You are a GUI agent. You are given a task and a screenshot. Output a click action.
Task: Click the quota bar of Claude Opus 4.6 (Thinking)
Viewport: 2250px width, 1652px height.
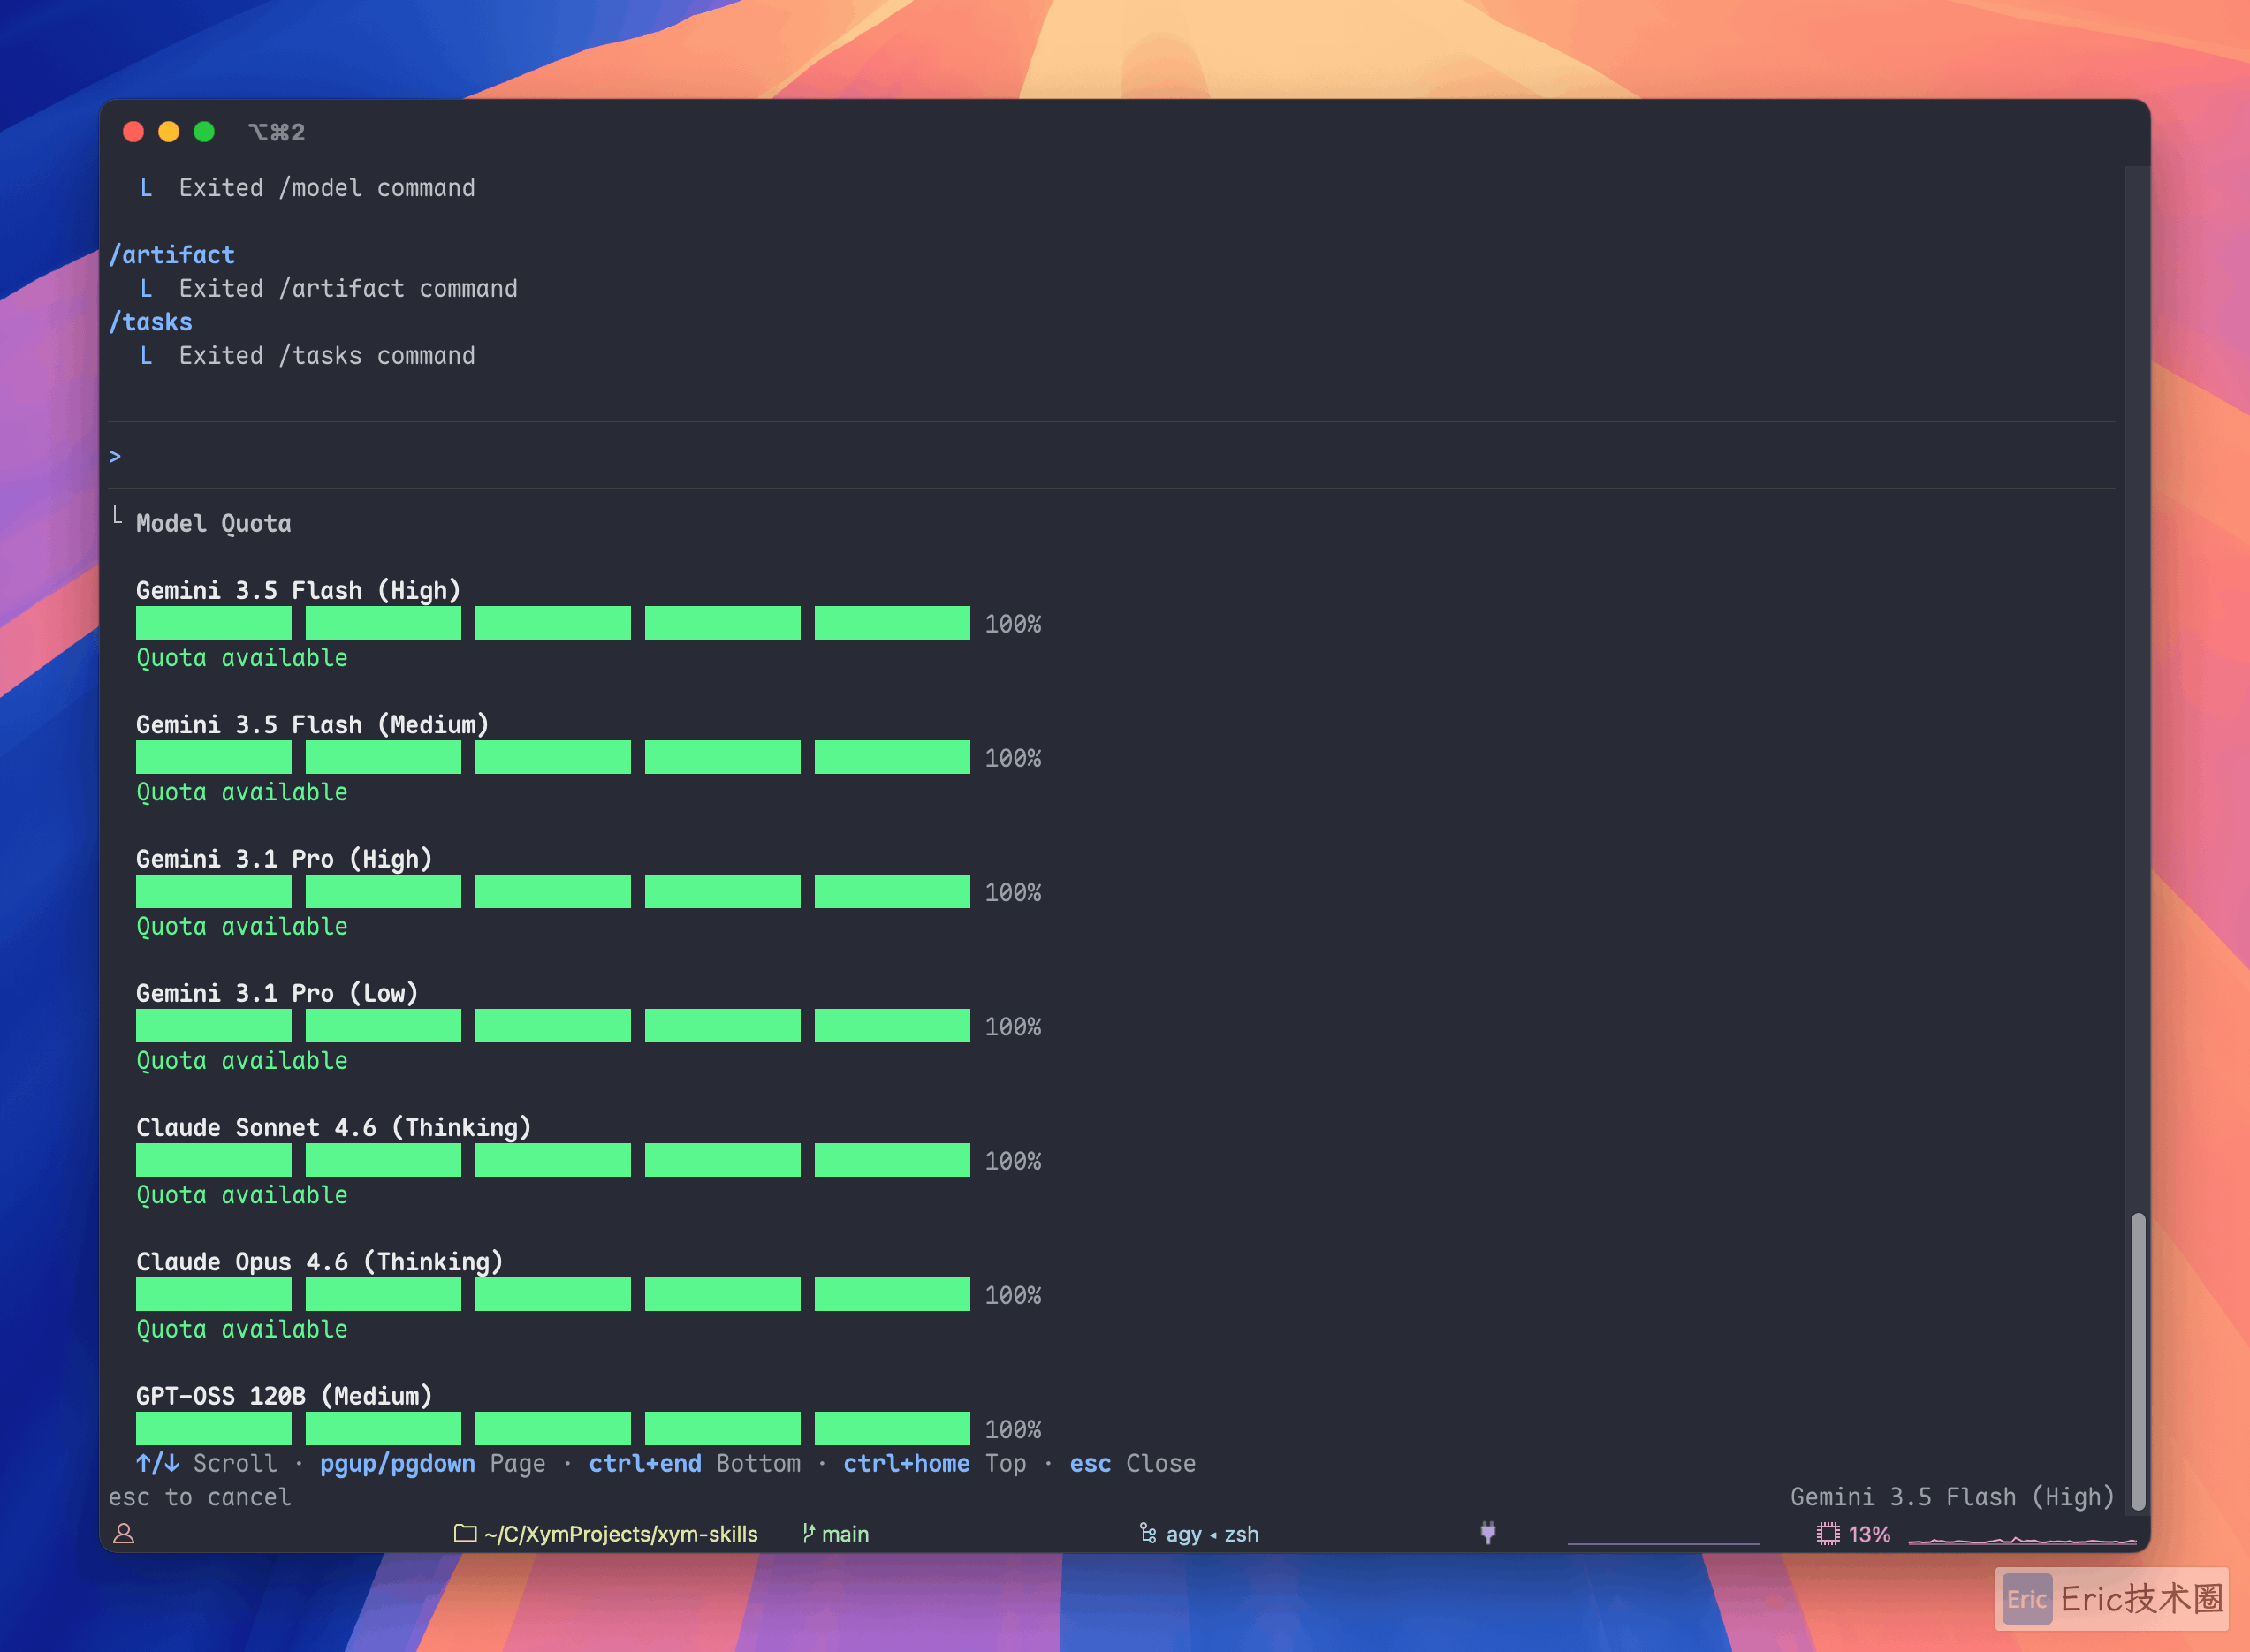[x=553, y=1294]
